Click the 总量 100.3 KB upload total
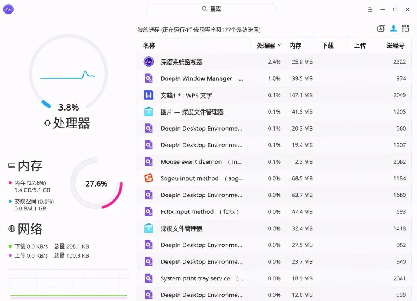 pos(71,255)
